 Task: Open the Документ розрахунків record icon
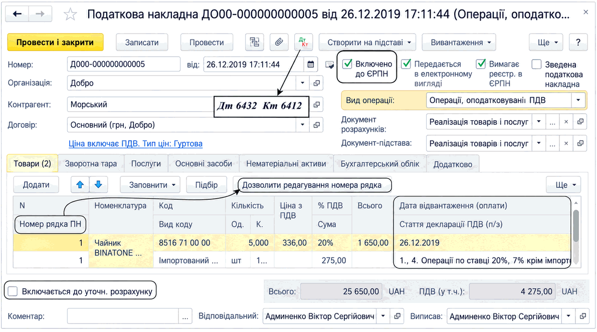(x=580, y=122)
